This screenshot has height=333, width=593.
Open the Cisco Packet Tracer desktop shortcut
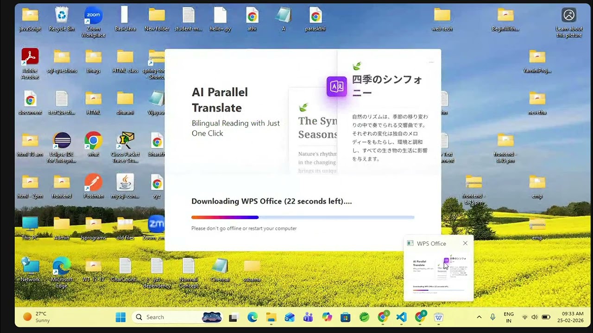125,148
